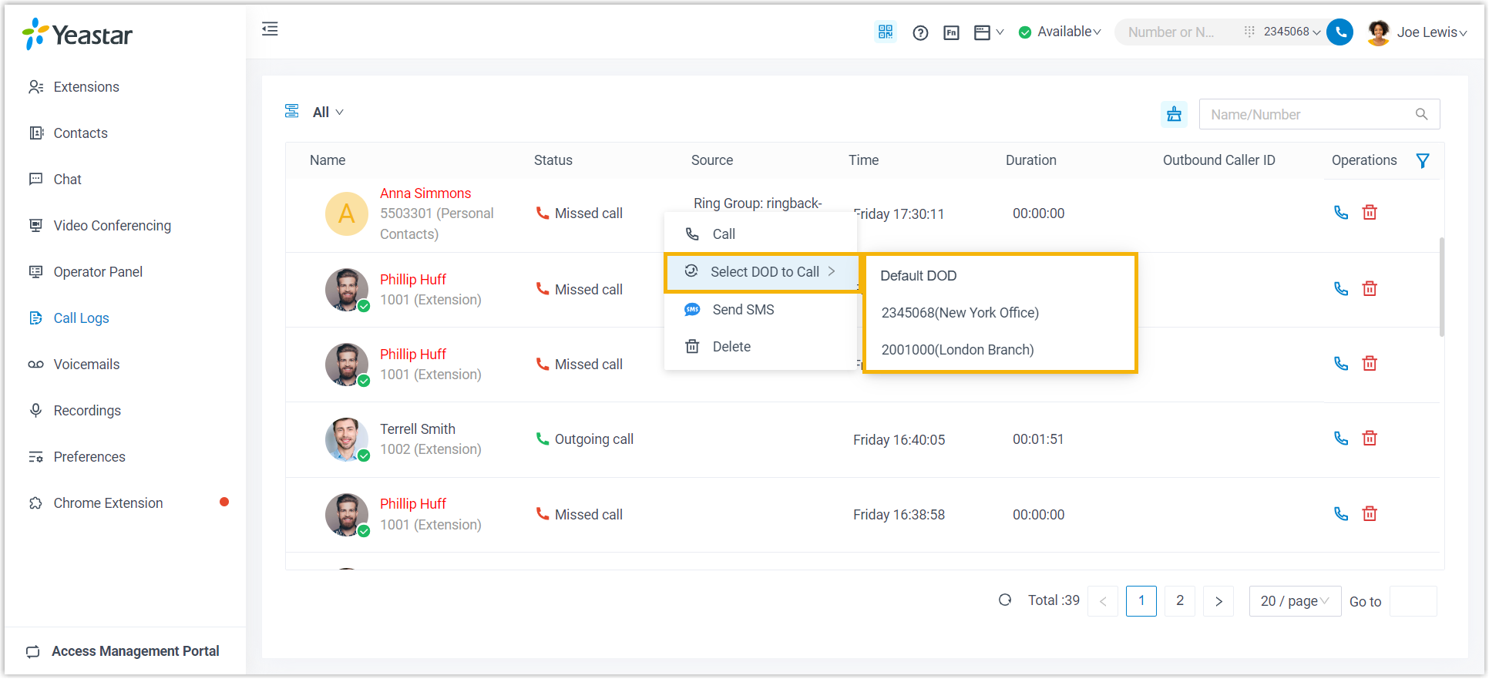Click the Go to page input field
This screenshot has width=1489, height=679.
pyautogui.click(x=1413, y=601)
